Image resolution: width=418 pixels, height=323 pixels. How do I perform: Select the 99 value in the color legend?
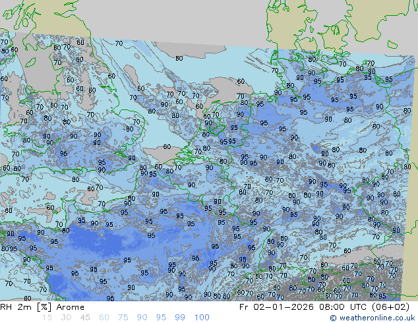coord(180,318)
